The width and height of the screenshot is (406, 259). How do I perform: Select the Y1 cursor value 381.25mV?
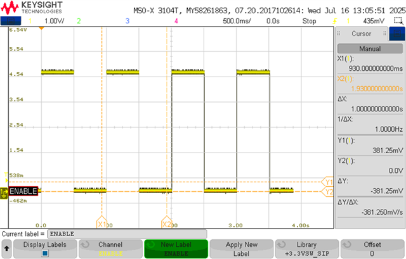[388, 150]
